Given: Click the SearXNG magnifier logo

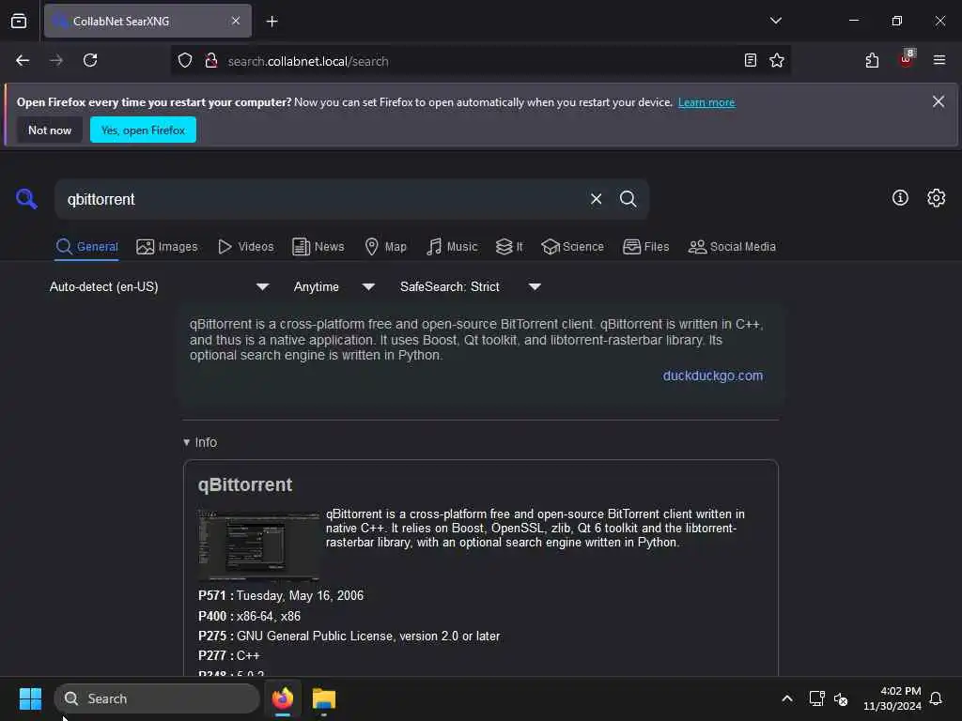Looking at the screenshot, I should [x=26, y=199].
